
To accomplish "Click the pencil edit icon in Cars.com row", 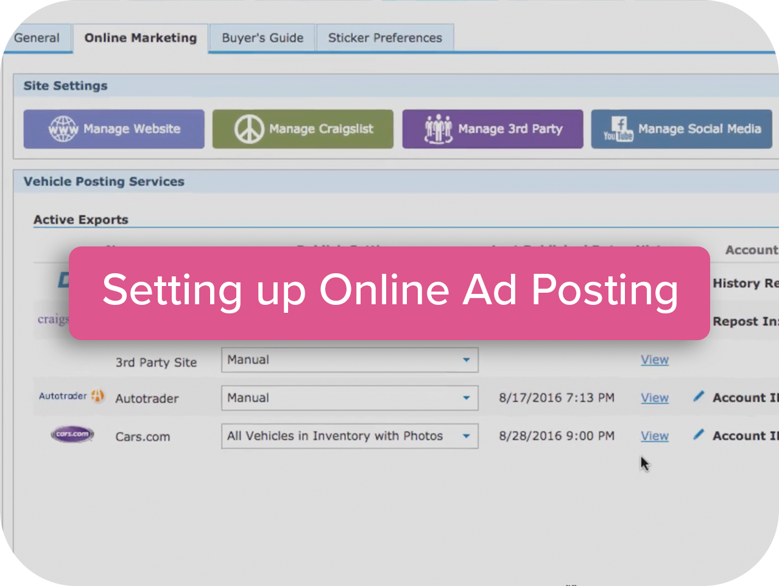I will [699, 434].
